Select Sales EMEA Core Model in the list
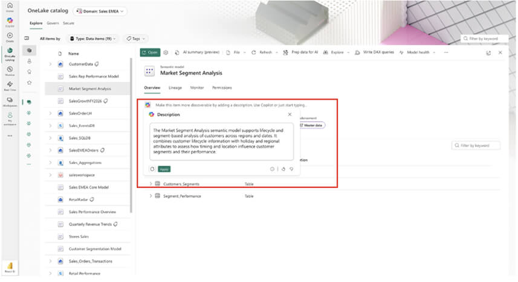 click(x=88, y=187)
